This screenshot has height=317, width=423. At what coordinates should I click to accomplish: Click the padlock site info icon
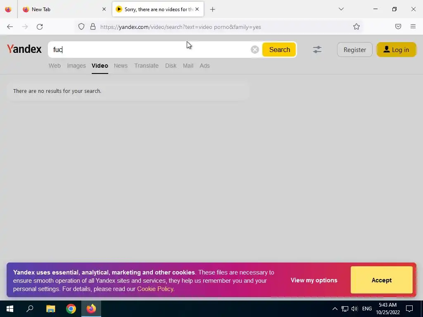93,26
